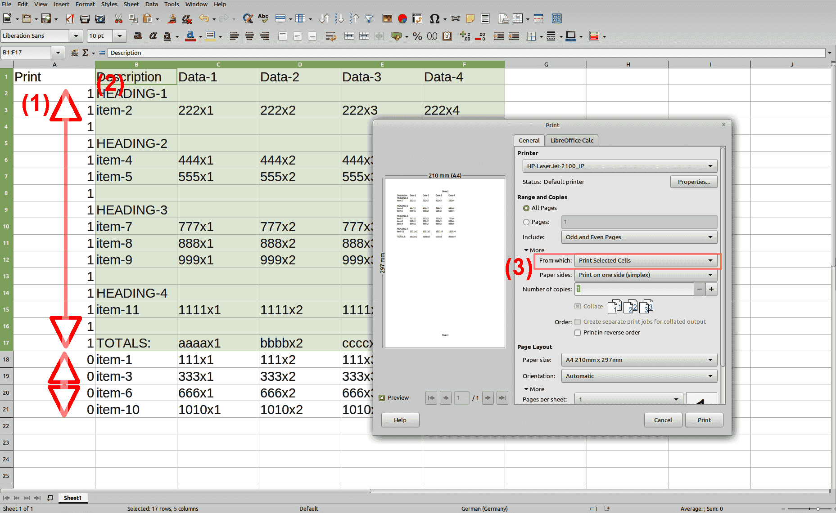Open the special character Omega icon

point(434,18)
